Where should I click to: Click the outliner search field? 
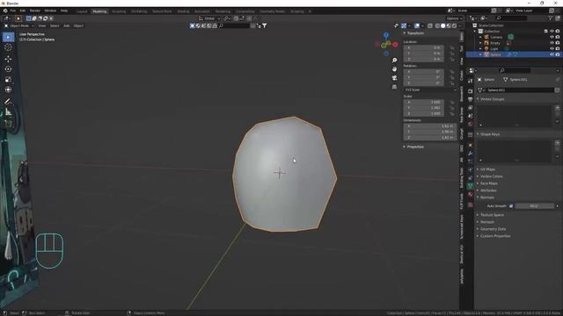(511, 18)
